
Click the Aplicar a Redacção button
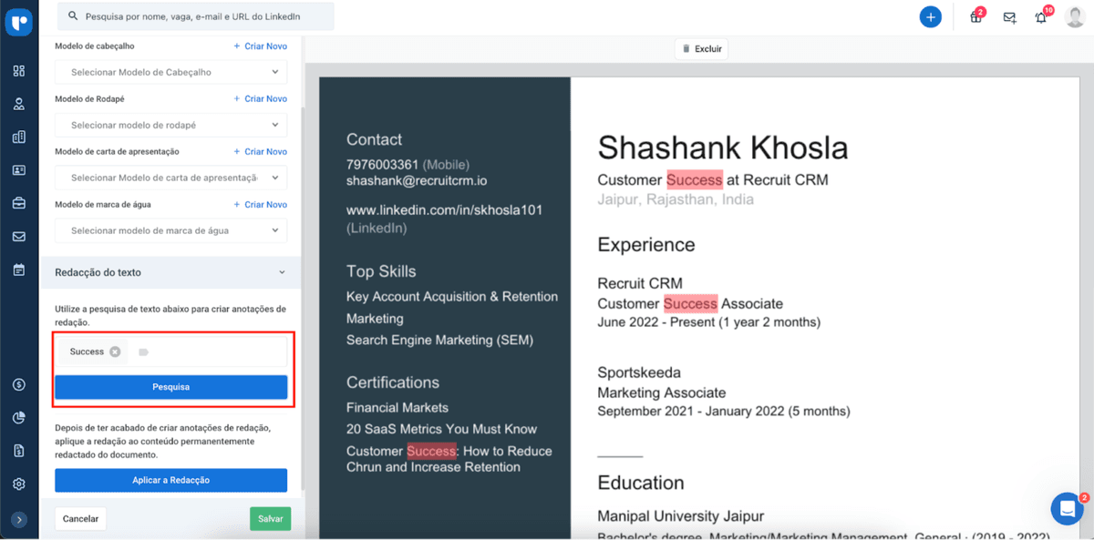pyautogui.click(x=170, y=480)
